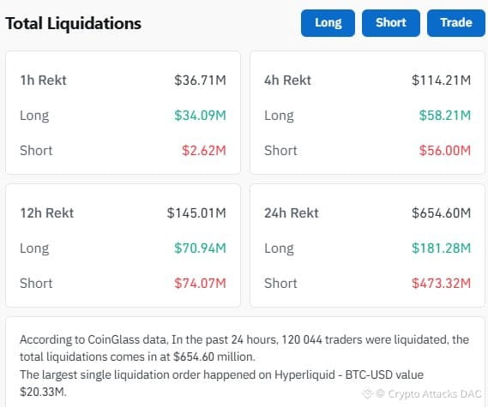Click the 1h Rekt total $36.71M

pyautogui.click(x=200, y=81)
